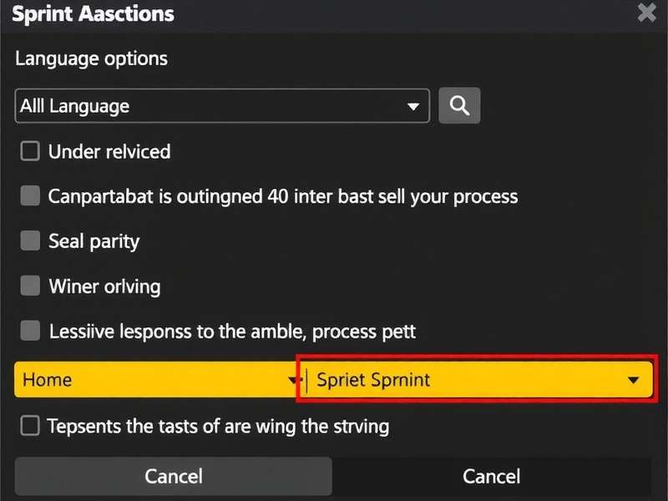The width and height of the screenshot is (668, 501).
Task: Click the search magnifier icon
Action: click(x=459, y=105)
